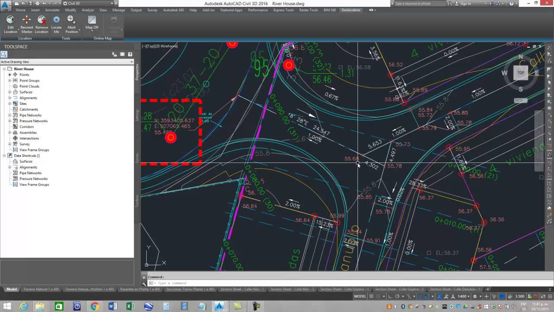Toggle annotation visibility icon in status bar
This screenshot has width=554, height=312.
tap(440, 296)
